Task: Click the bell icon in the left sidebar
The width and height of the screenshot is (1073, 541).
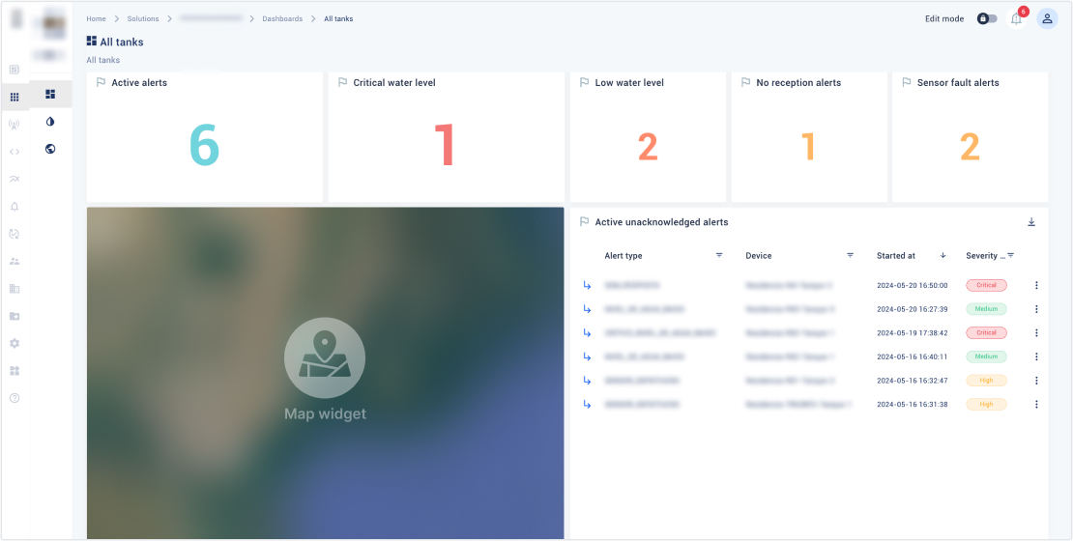Action: coord(14,206)
